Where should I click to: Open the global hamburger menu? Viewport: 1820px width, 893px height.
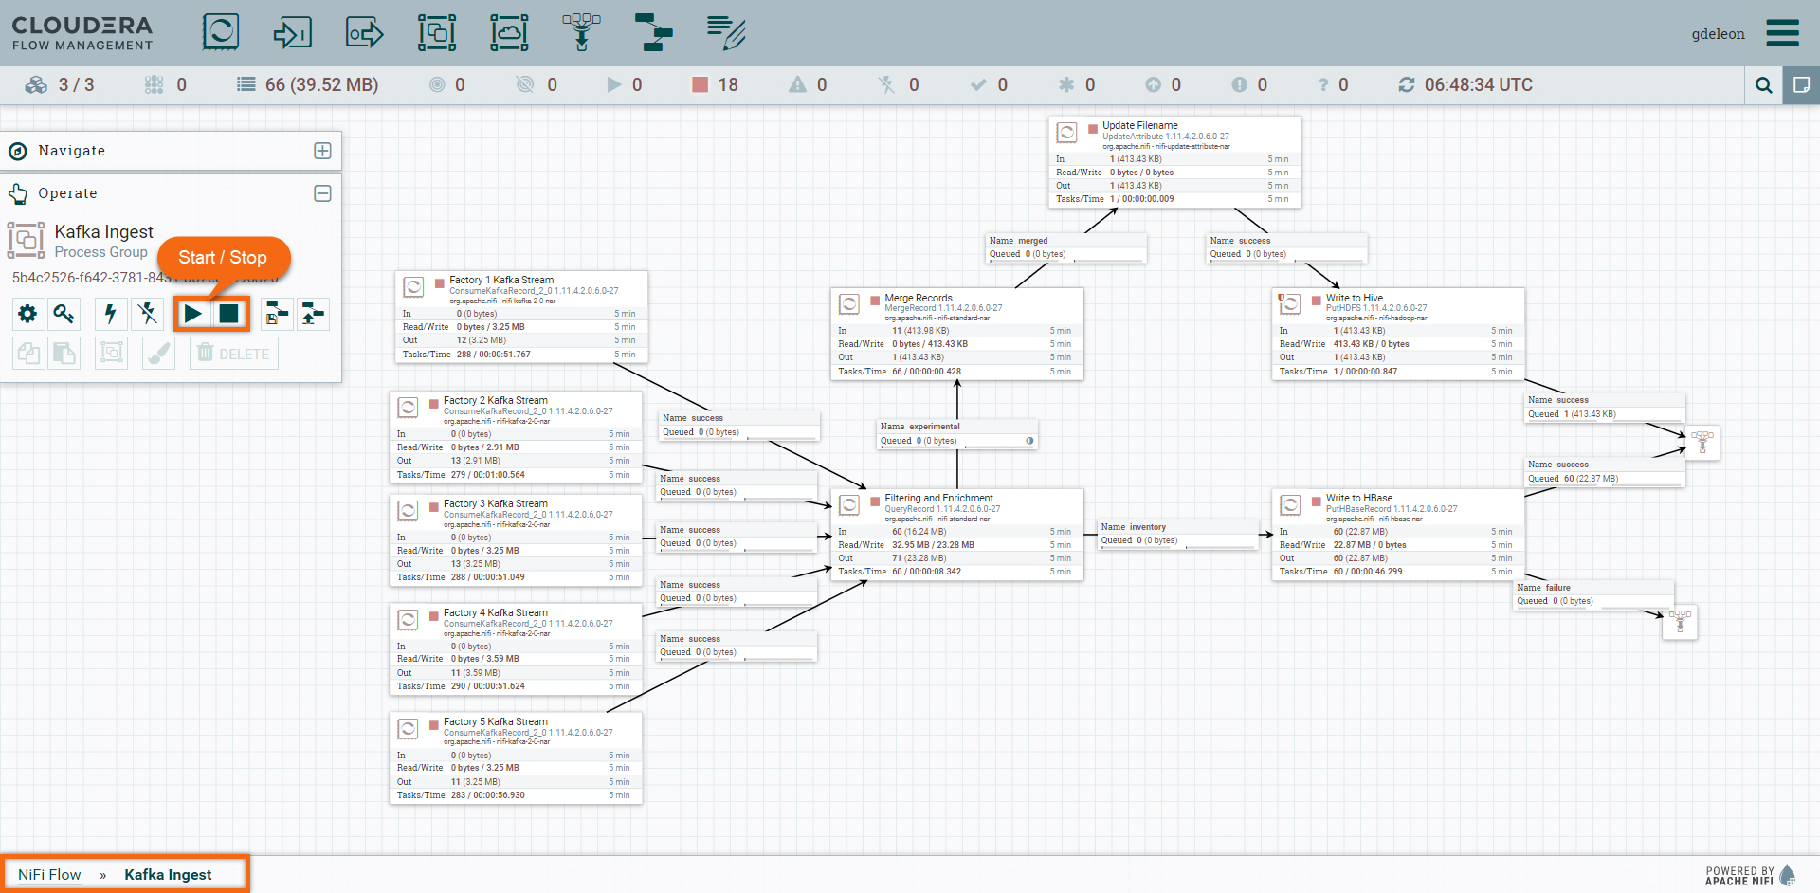pyautogui.click(x=1782, y=33)
